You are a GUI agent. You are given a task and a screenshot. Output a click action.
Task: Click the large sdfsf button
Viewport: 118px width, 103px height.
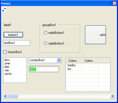coord(95,35)
